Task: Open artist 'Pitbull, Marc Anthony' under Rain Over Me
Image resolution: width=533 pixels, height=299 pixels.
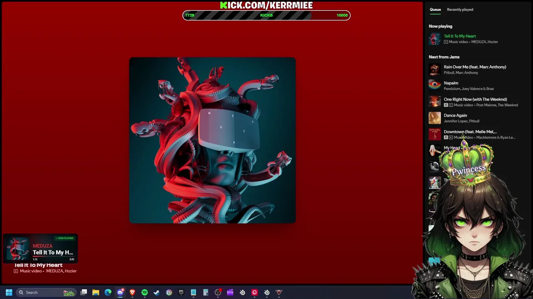Action: (x=461, y=73)
